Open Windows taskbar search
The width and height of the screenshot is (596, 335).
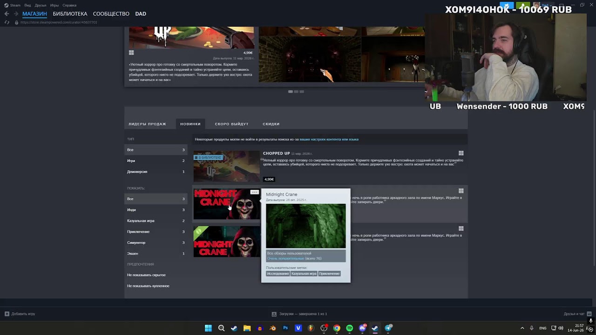coord(221,328)
